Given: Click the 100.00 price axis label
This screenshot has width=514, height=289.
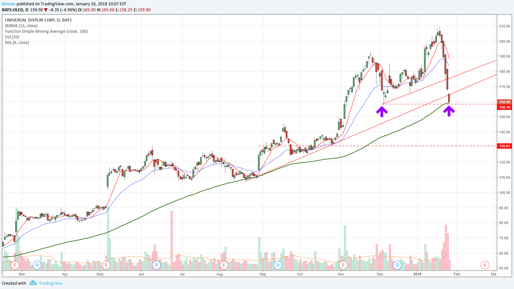Looking at the screenshot, I should point(504,193).
